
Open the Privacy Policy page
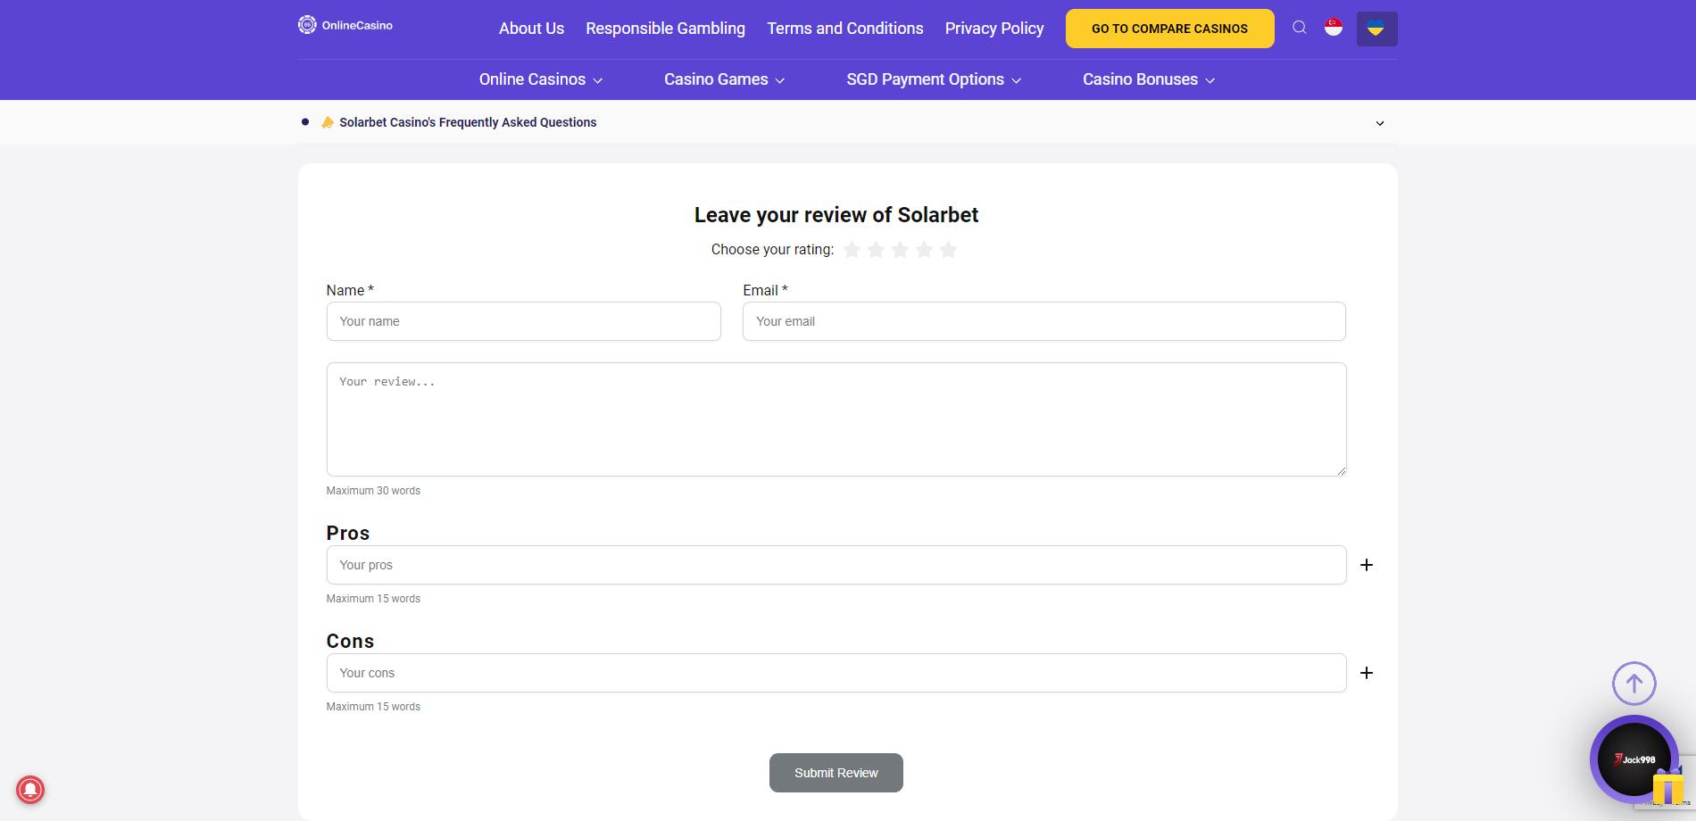coord(994,29)
